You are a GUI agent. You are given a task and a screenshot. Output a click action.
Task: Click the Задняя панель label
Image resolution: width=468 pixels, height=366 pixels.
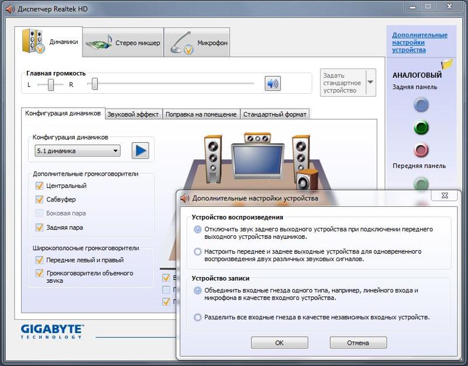tap(415, 87)
